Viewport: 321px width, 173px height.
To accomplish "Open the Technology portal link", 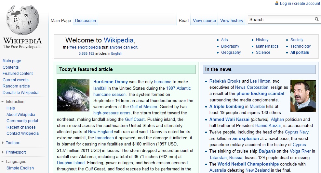I will [x=301, y=46].
